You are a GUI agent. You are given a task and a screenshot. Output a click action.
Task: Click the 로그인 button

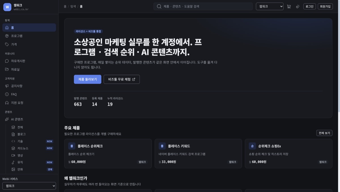(x=309, y=6)
